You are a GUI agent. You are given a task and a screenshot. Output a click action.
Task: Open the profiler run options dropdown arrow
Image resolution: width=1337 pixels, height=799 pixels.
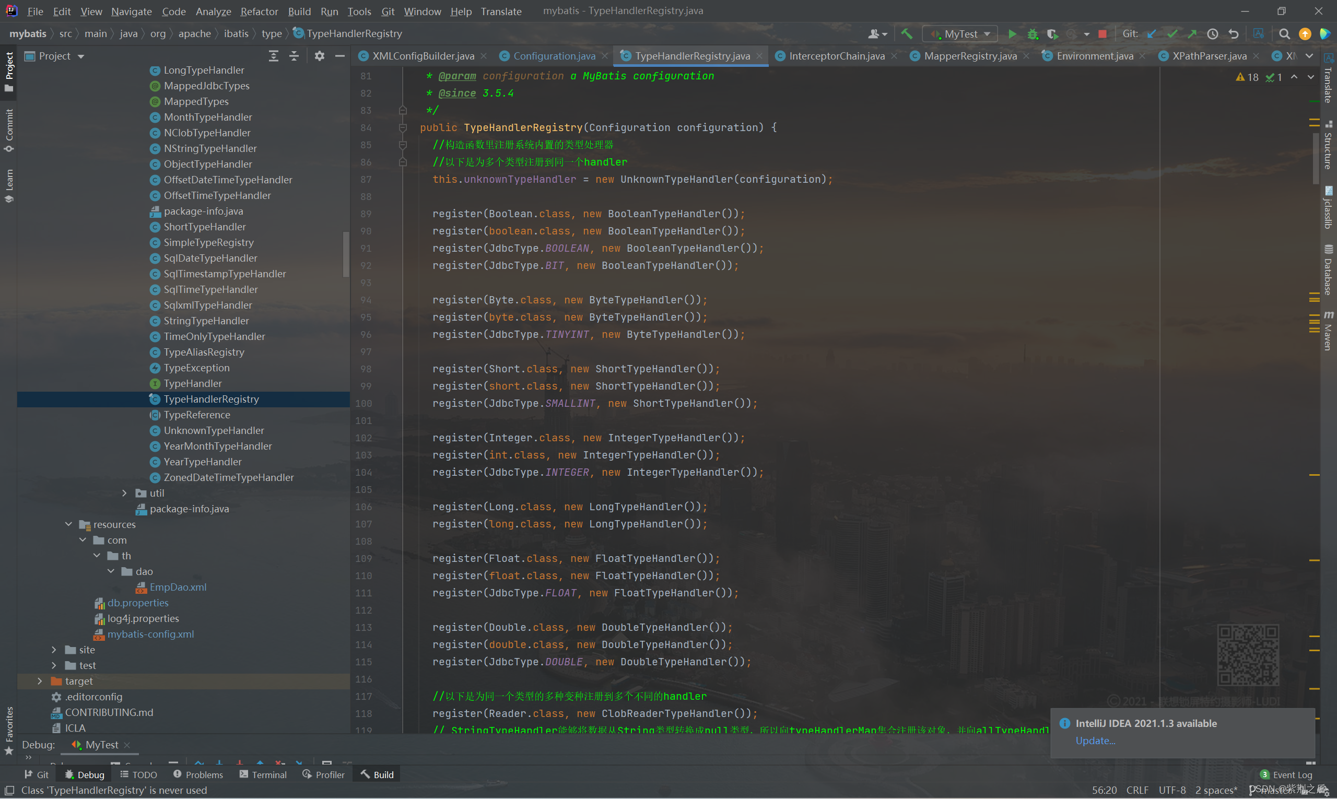[x=1087, y=34]
